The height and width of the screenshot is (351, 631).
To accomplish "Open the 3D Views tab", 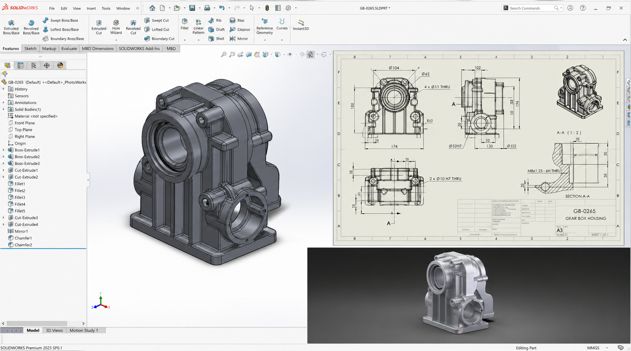I will [54, 330].
